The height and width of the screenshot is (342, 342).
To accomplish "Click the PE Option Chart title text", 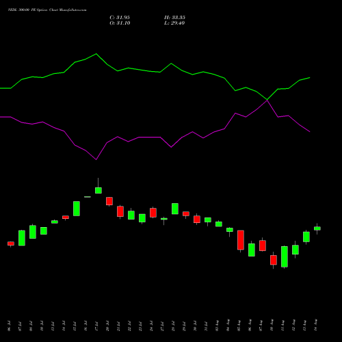I will coord(47,10).
